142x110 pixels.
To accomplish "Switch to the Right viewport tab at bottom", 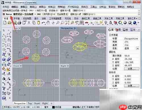I will click(45, 103).
